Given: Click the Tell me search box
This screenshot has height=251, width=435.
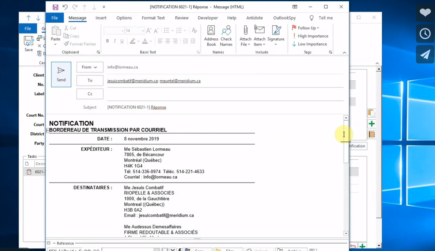Looking at the screenshot, I should tap(321, 18).
